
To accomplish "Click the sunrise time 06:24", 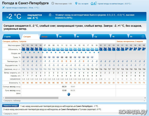I will [64, 87].
